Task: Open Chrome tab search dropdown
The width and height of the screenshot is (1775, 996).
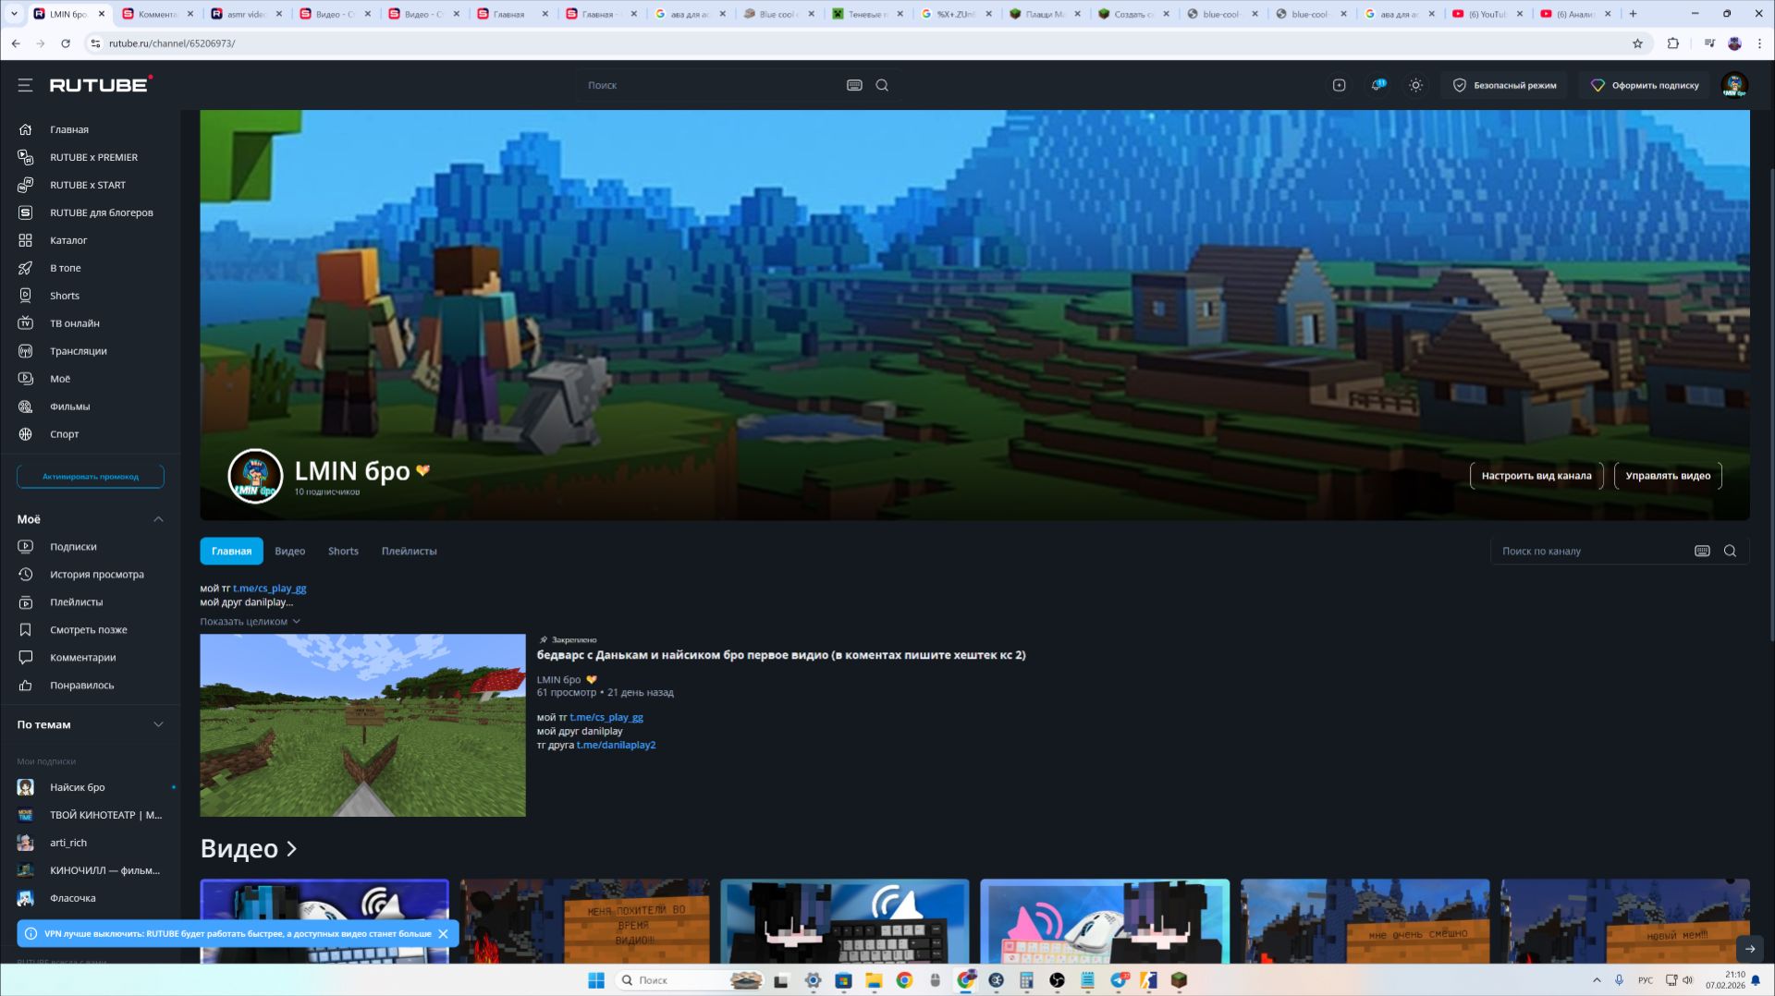Action: point(14,14)
